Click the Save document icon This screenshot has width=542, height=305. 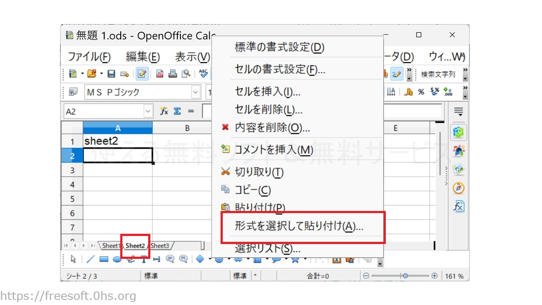point(111,74)
